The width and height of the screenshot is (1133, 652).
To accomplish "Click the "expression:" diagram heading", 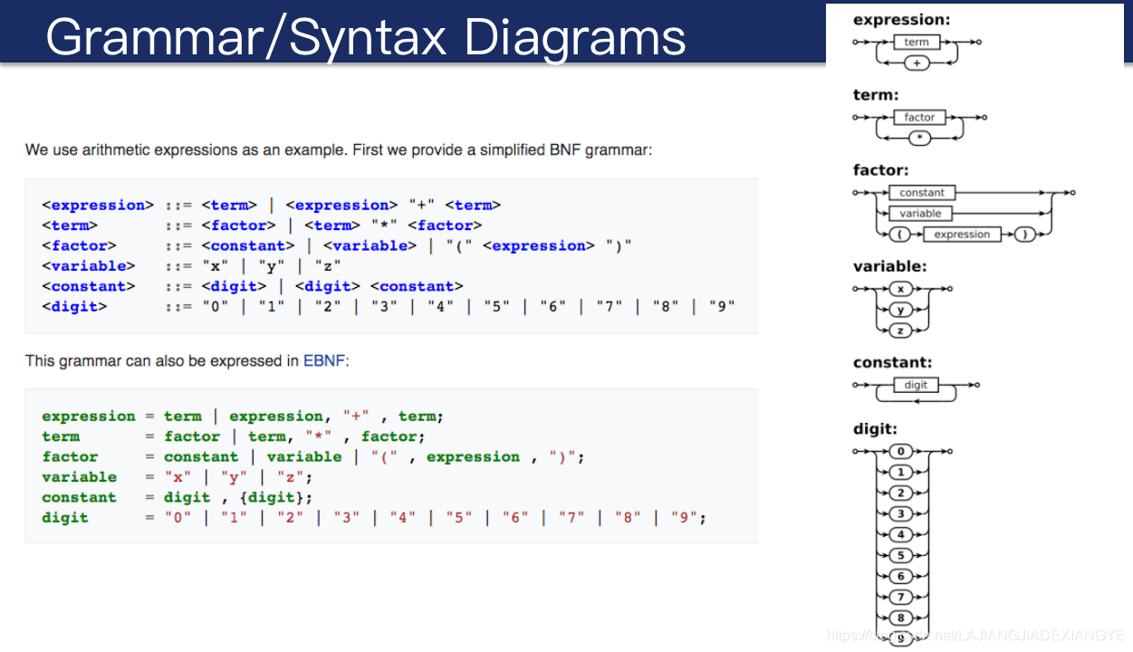I will tap(901, 19).
